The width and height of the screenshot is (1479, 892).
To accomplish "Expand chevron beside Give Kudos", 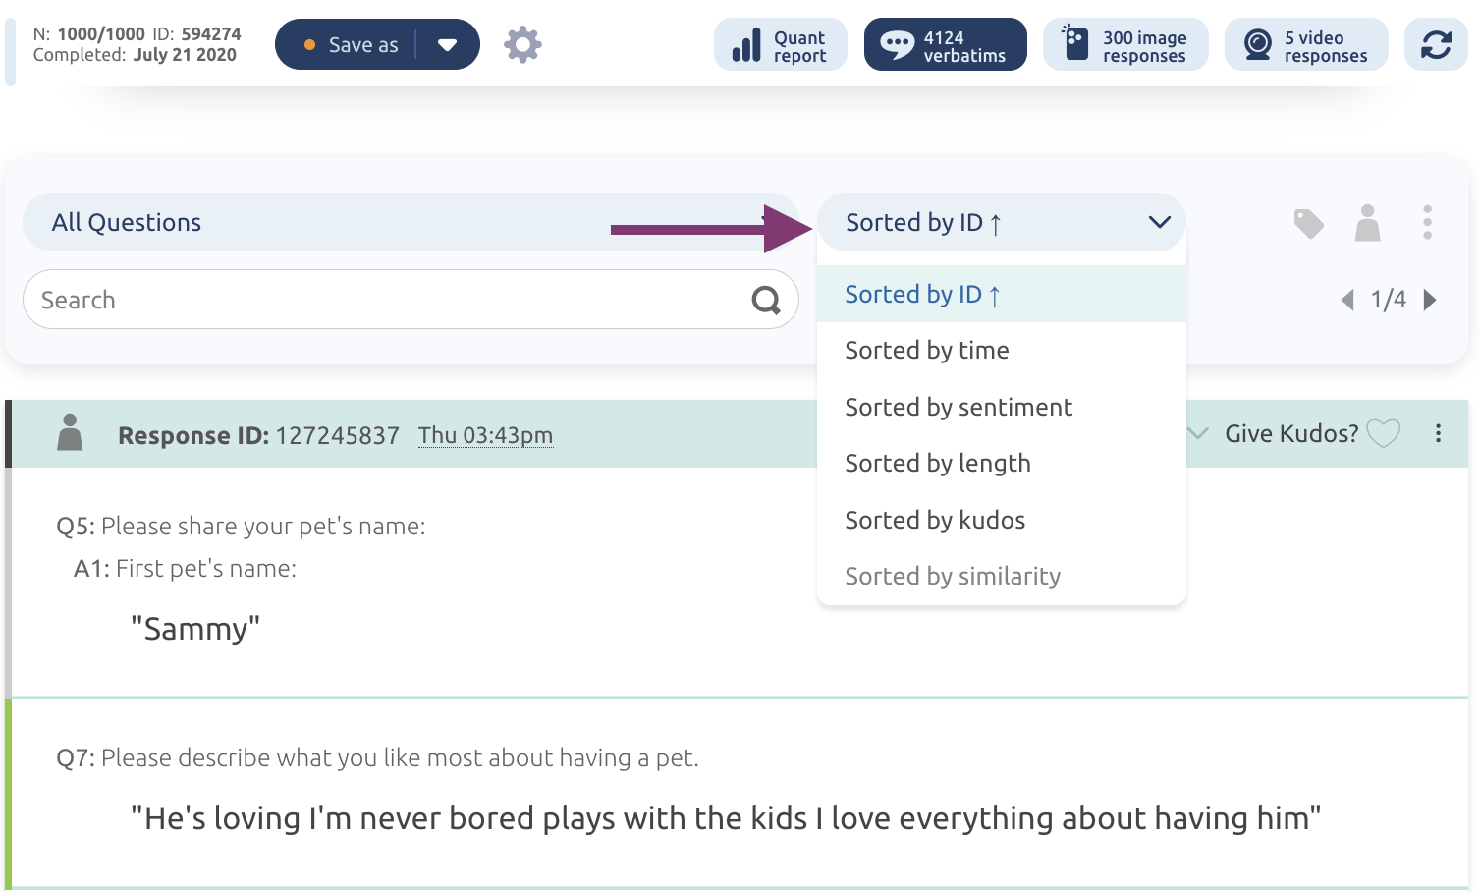I will pos(1197,433).
